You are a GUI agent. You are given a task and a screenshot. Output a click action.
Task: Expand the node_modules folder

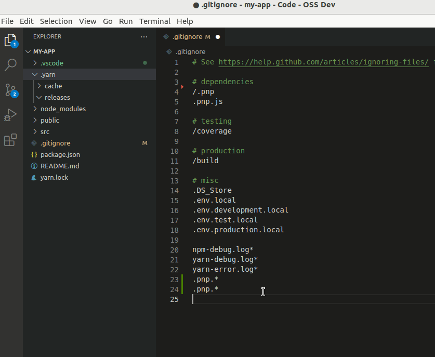[35, 109]
